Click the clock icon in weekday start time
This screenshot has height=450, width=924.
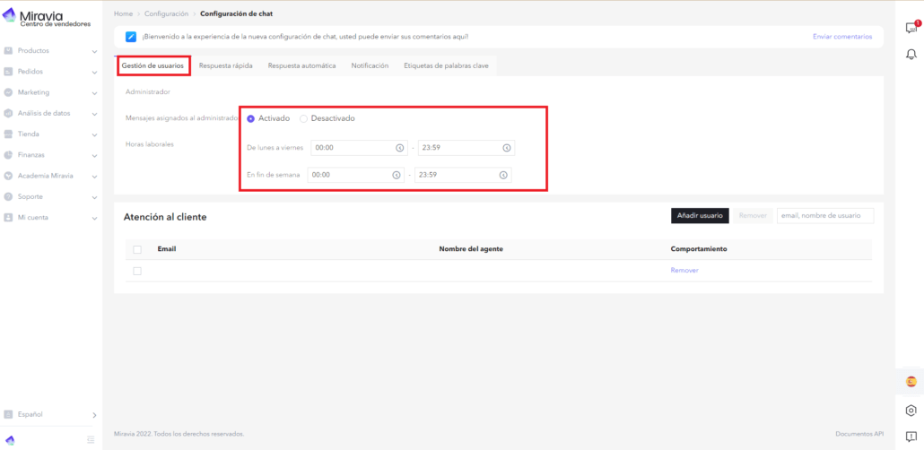pos(399,148)
